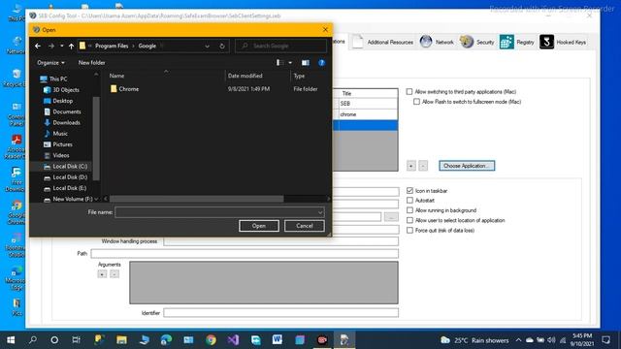Open the Chrome folder
Viewport: 621px width, 349px height.
click(129, 89)
